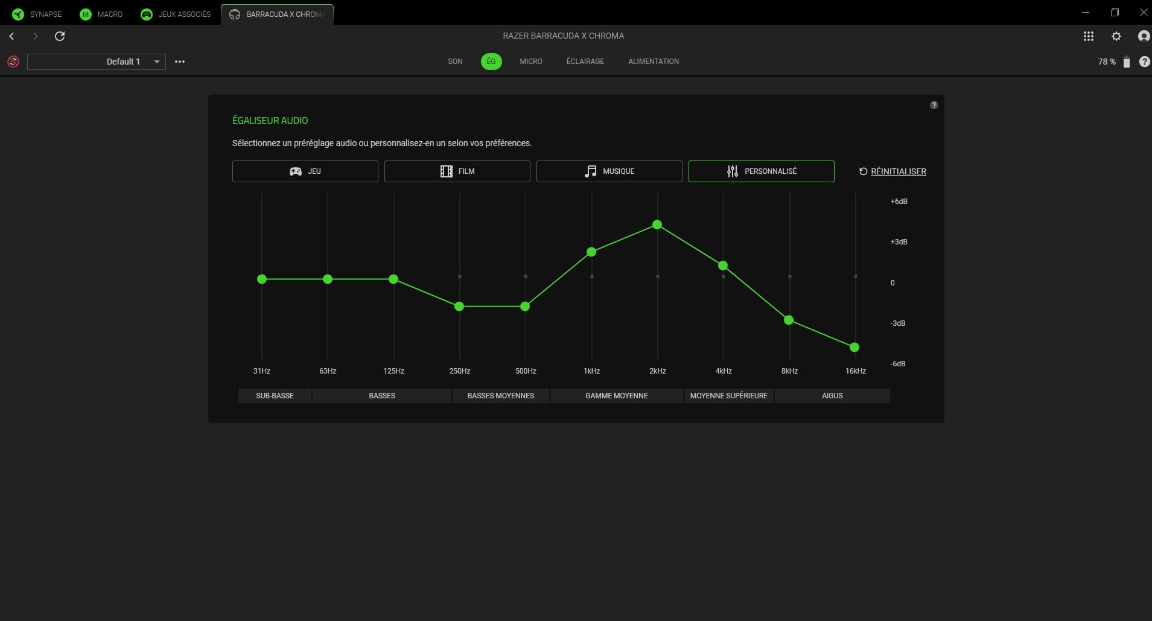This screenshot has height=621, width=1152.
Task: Click the SUB-BASSE range label
Action: 275,396
